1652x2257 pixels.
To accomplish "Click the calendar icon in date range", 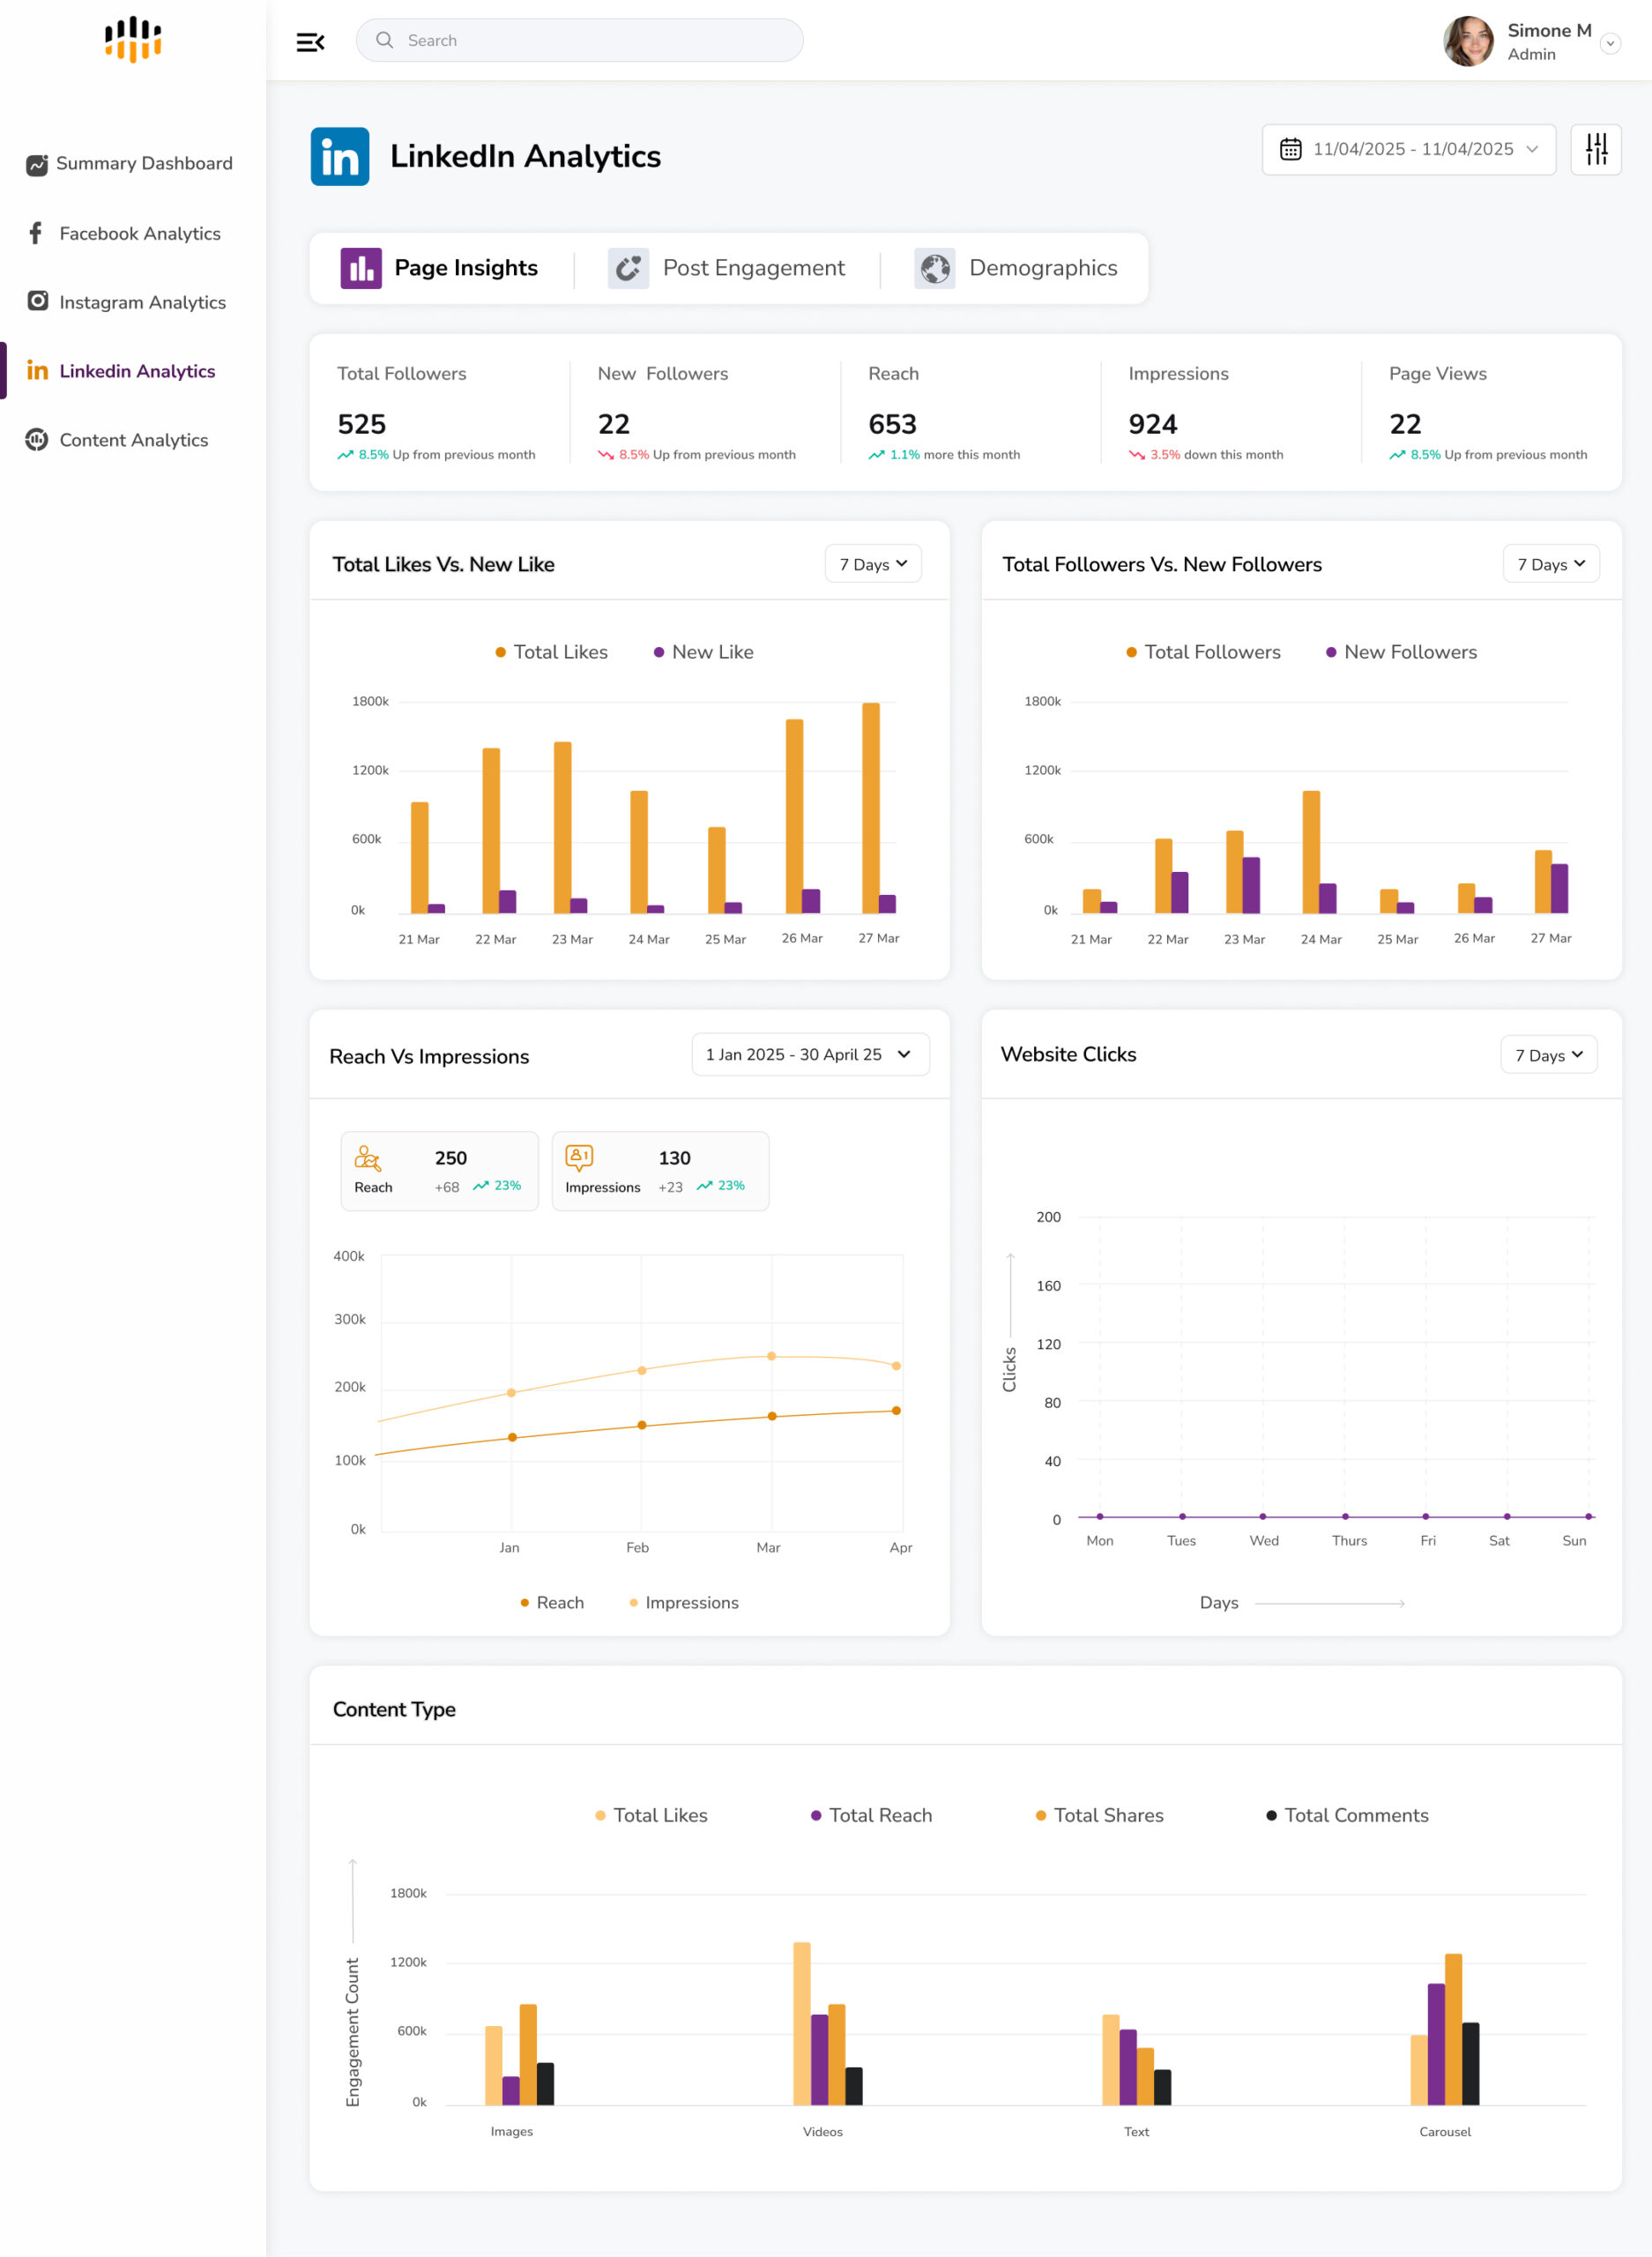I will (1290, 149).
